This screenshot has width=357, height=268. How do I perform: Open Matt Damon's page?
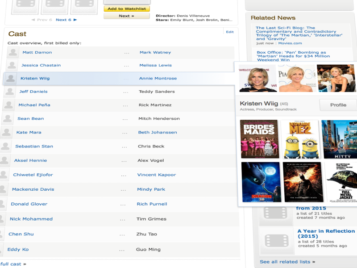click(37, 52)
